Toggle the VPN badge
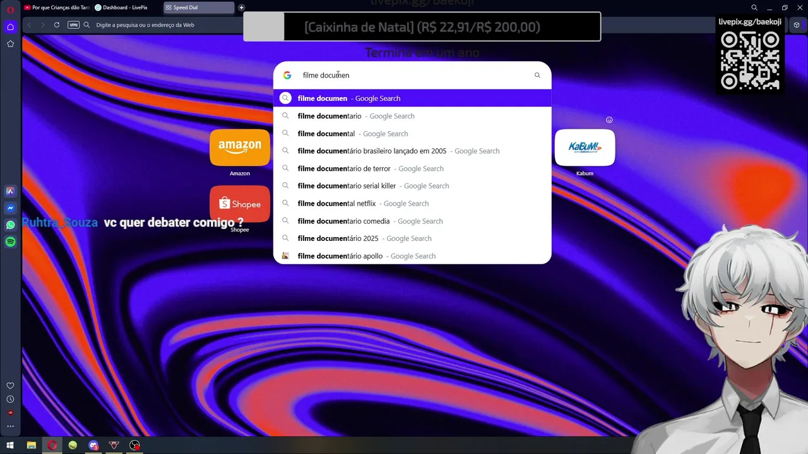This screenshot has height=454, width=808. (x=73, y=25)
